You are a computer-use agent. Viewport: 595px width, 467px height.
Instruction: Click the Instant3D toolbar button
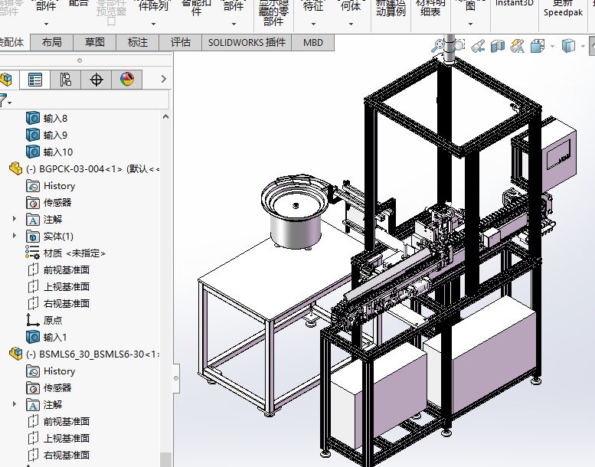click(x=514, y=4)
